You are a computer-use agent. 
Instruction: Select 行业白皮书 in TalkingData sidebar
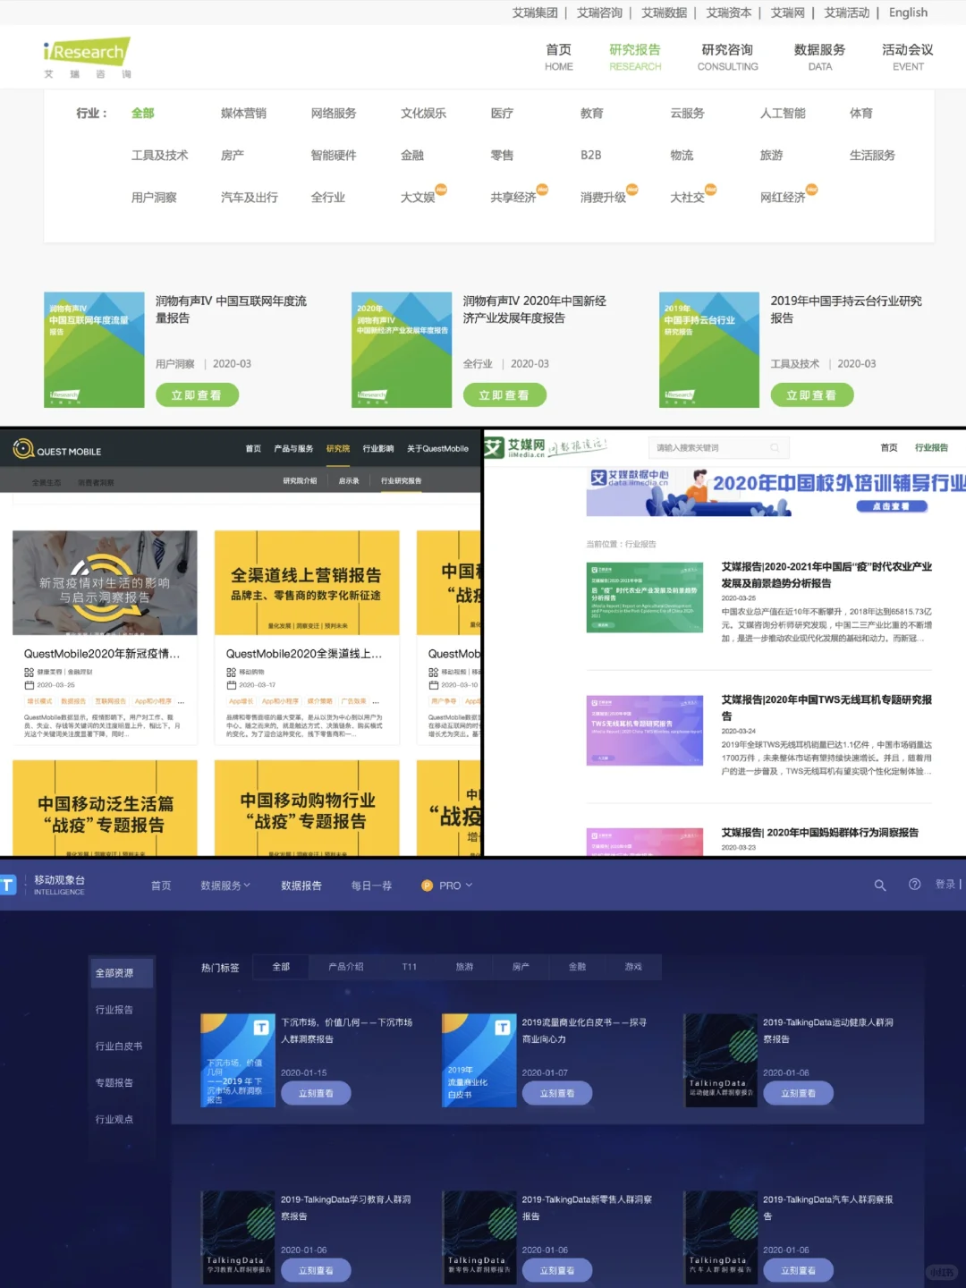(x=119, y=1046)
